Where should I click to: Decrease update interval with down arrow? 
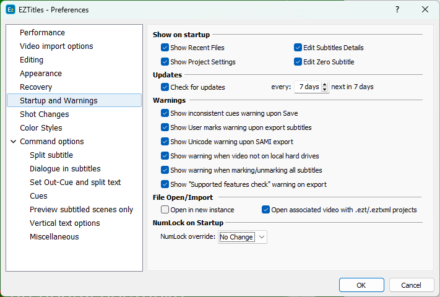[325, 90]
